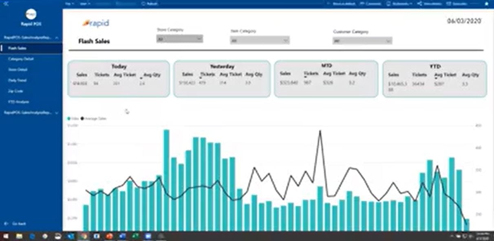
Task: Toggle the Sales series in the chart legend
Action: point(72,118)
